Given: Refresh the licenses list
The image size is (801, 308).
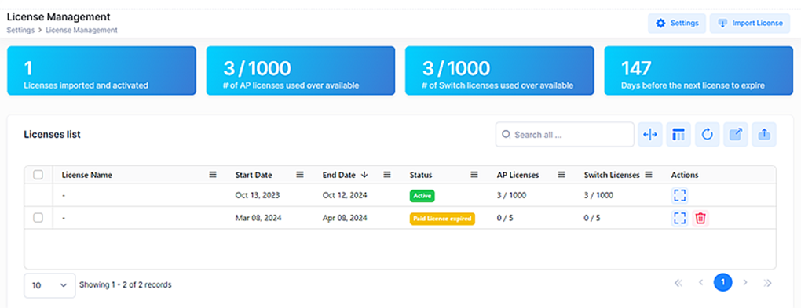Looking at the screenshot, I should pyautogui.click(x=707, y=135).
